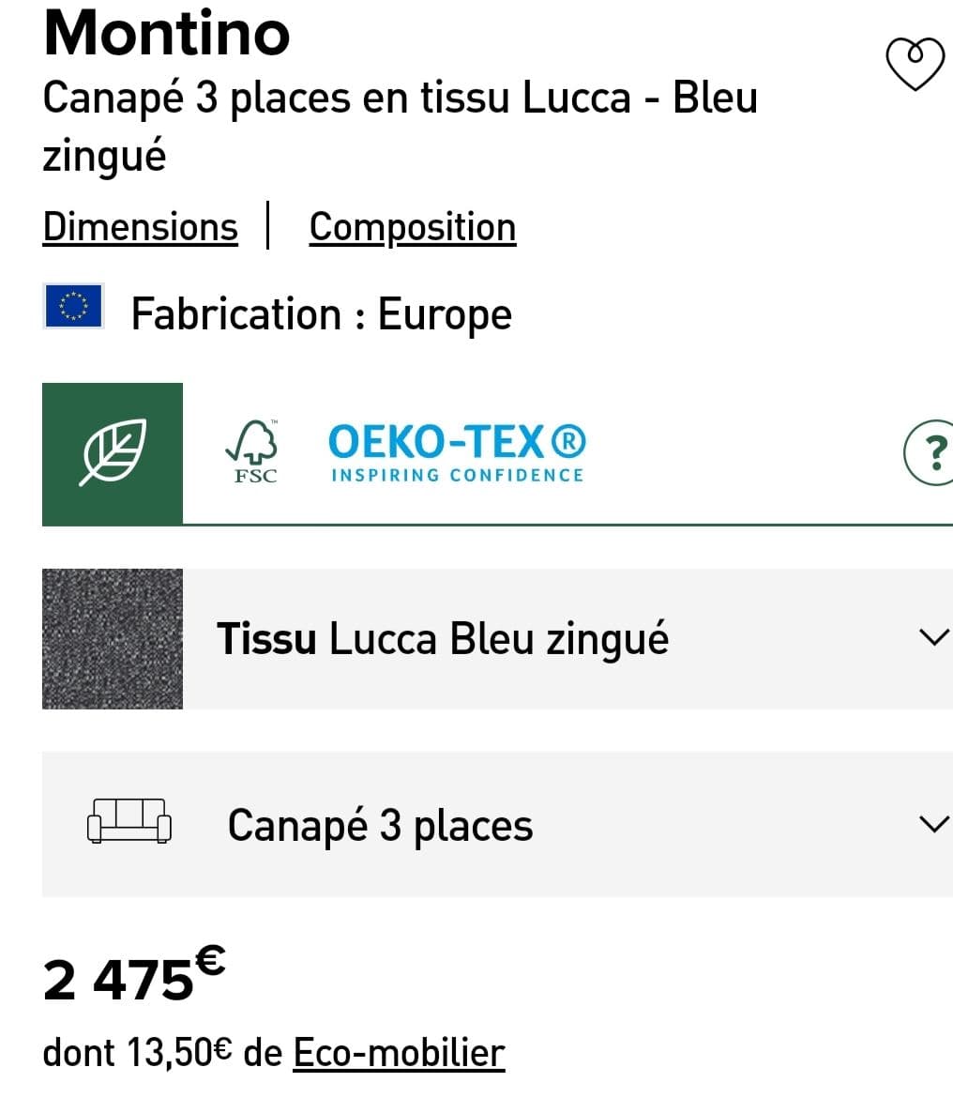Open the Eco-mobilier link

(399, 1053)
